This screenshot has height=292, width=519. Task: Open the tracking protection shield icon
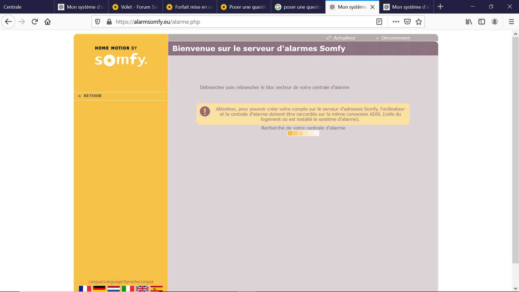coord(98,22)
